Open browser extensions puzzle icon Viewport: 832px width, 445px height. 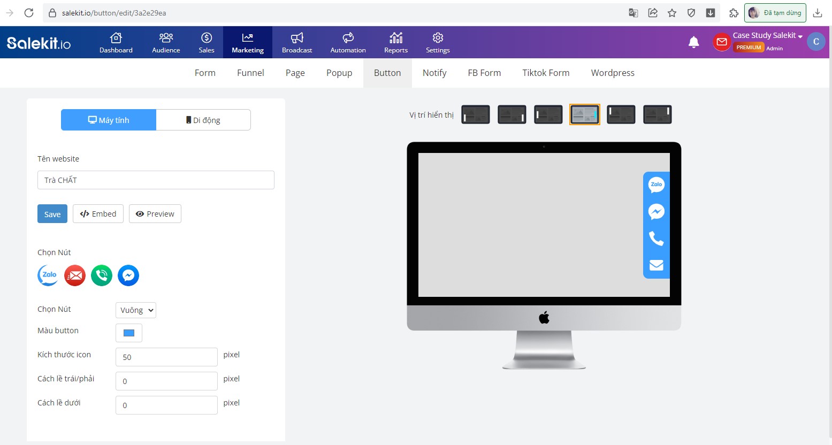coord(734,13)
